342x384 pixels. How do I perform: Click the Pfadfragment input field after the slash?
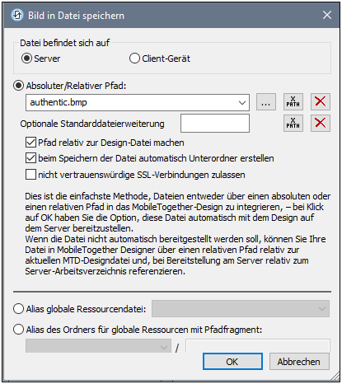point(258,346)
